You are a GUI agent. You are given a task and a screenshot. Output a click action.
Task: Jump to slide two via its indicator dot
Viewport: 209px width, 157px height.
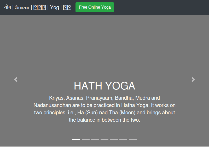(x=86, y=139)
